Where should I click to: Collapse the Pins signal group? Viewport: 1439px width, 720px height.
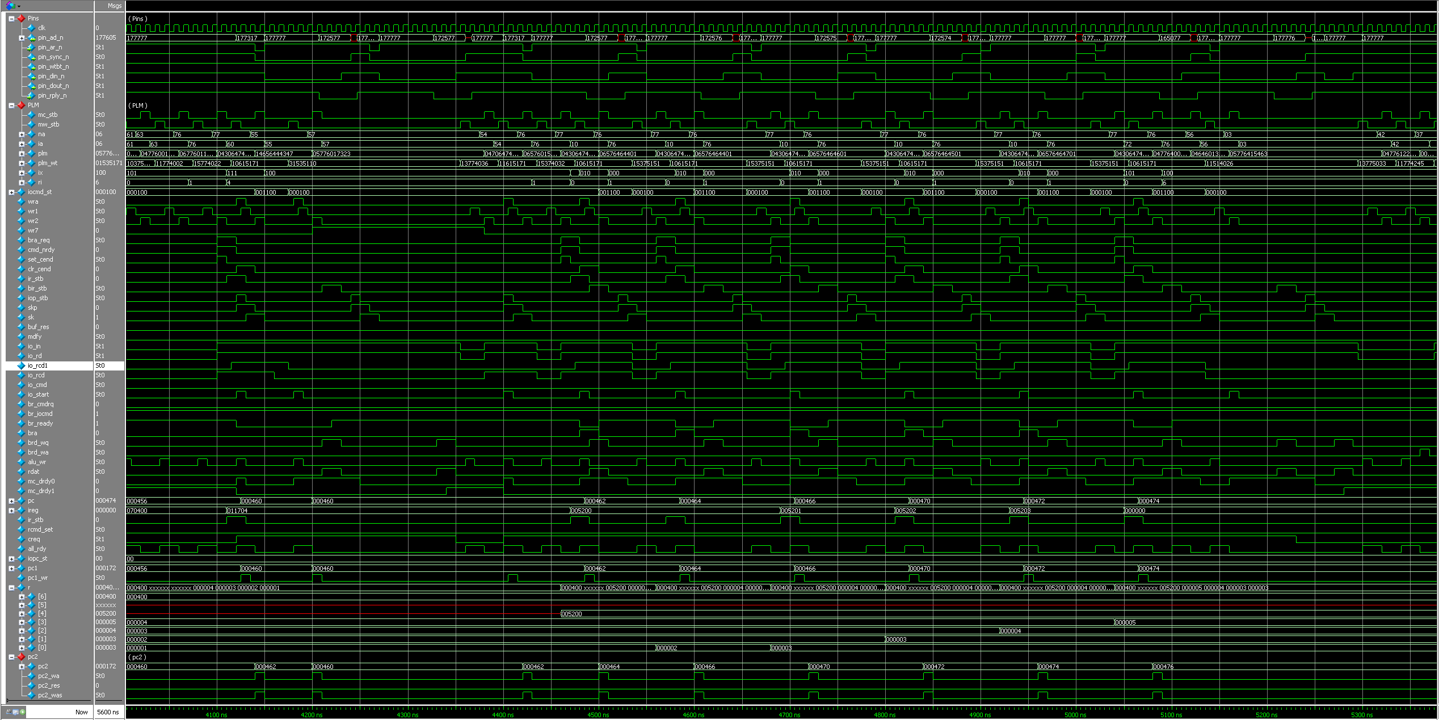11,18
